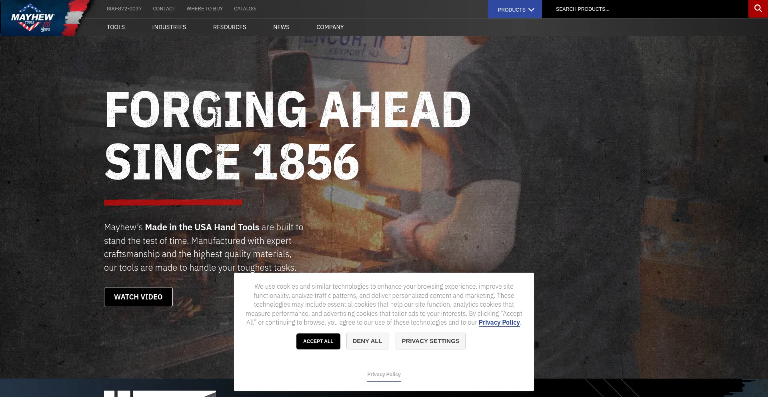This screenshot has height=397, width=768.
Task: Go to Where to Buy
Action: point(204,9)
